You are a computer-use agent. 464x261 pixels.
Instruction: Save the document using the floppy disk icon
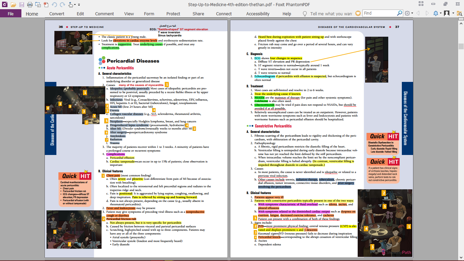tap(21, 5)
